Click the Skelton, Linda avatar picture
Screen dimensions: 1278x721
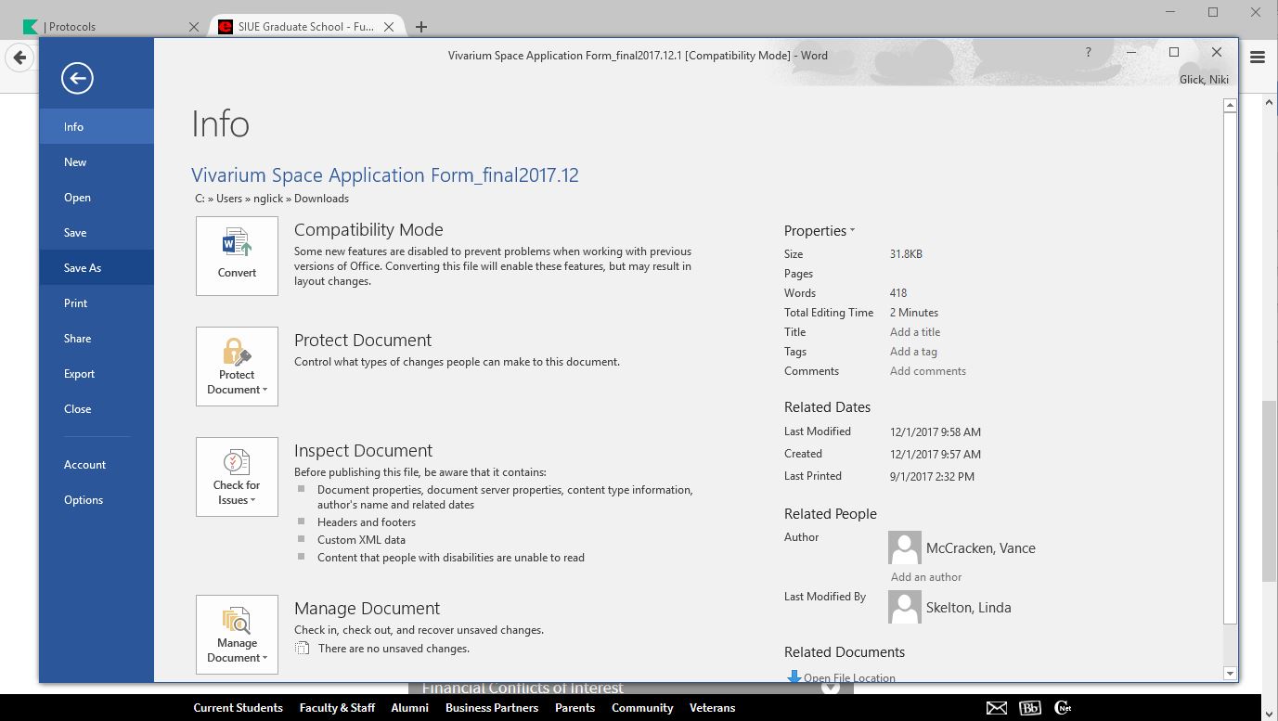point(904,607)
